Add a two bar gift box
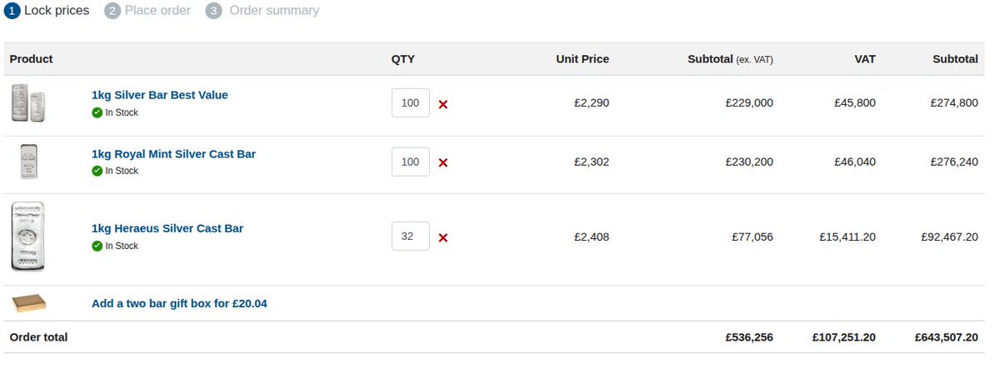This screenshot has height=374, width=1000. [179, 303]
